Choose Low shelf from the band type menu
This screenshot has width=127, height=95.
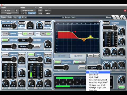tap(98, 75)
